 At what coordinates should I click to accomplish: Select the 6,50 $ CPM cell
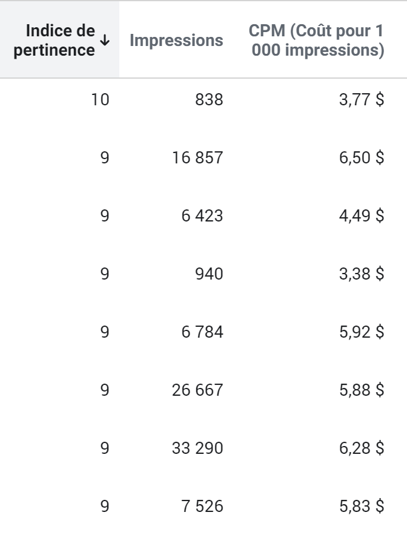[362, 158]
